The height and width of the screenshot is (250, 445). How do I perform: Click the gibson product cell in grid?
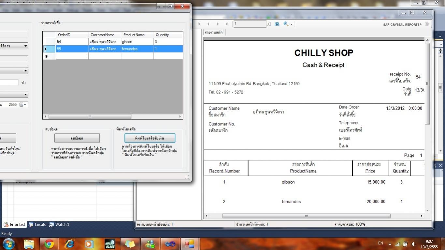click(x=137, y=42)
